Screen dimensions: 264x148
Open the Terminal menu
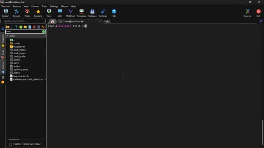tap(5, 7)
